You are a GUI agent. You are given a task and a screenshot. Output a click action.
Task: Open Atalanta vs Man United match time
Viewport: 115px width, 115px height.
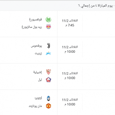click(70, 102)
